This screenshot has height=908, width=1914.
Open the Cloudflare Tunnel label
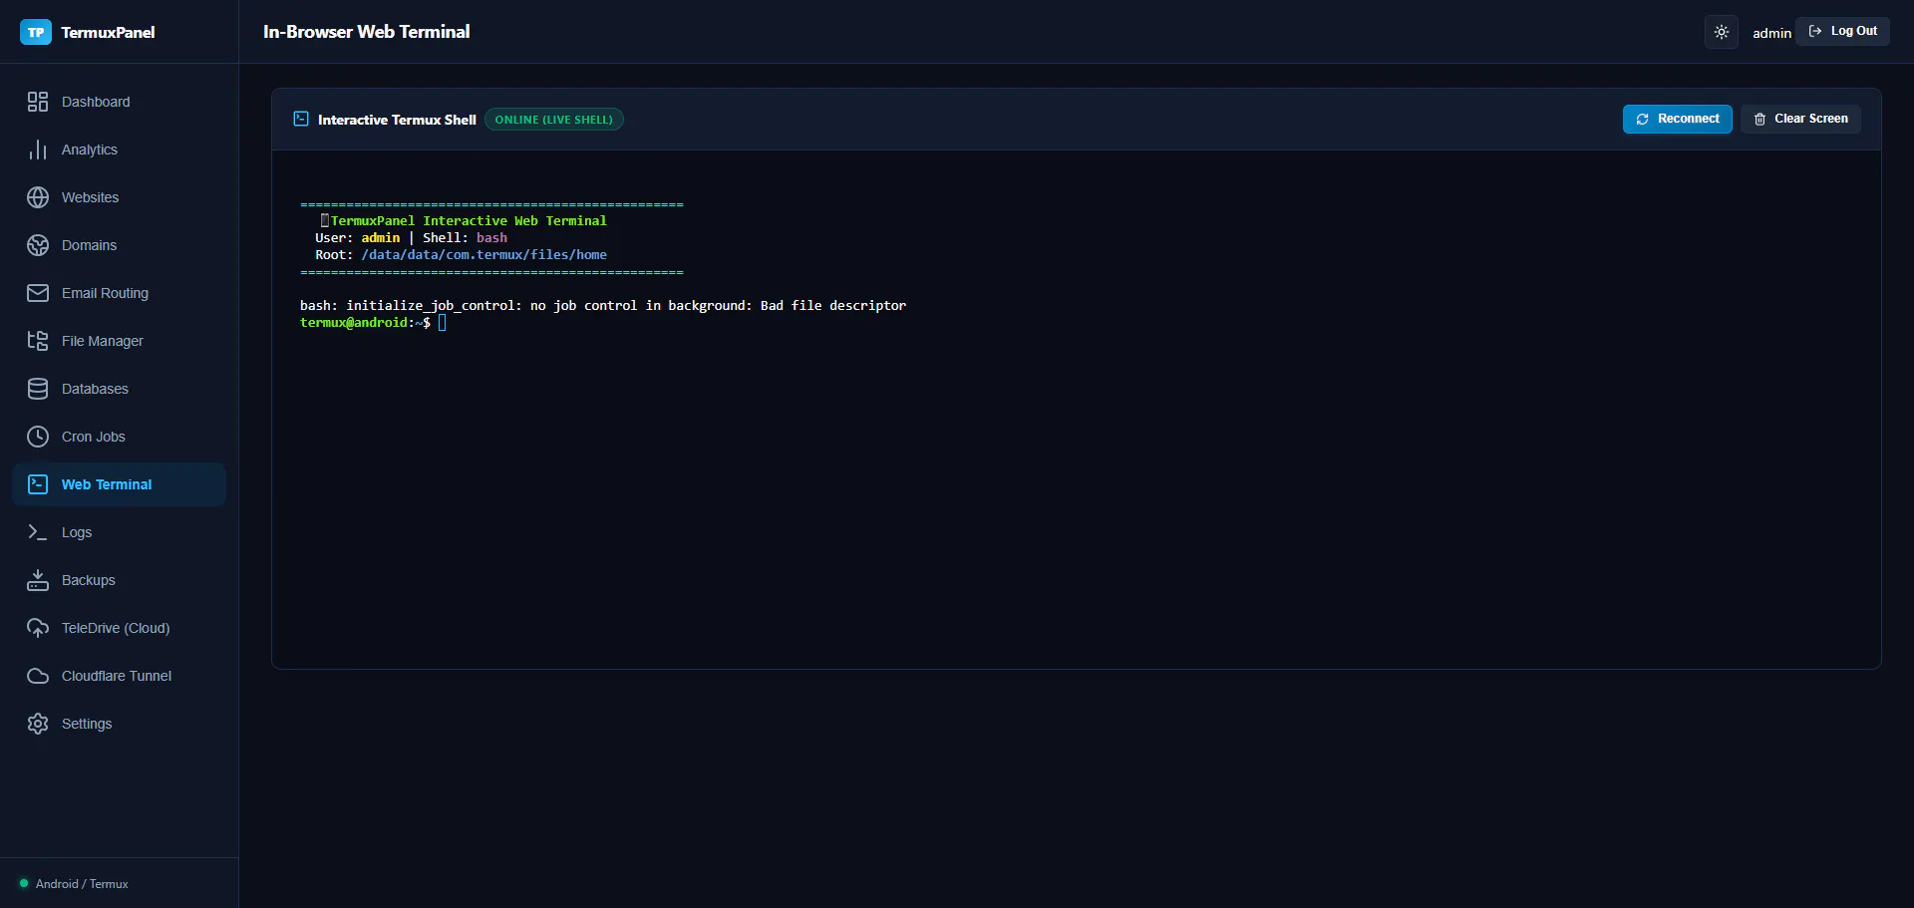click(x=117, y=676)
